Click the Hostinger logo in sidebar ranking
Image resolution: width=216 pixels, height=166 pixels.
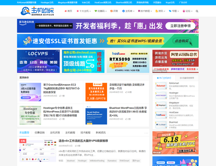tap(161, 95)
